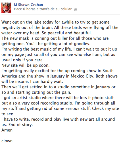Click the "Hace 6 horas" timestamp
The width and height of the screenshot is (123, 144).
(20, 9)
